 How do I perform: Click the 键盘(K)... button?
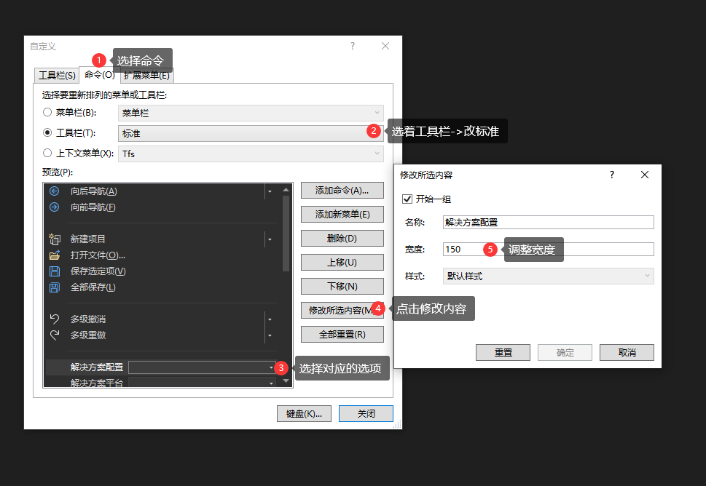coord(304,414)
